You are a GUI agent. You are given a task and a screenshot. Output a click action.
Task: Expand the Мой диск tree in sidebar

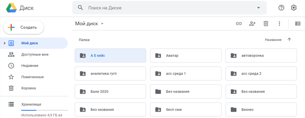coord(5,43)
